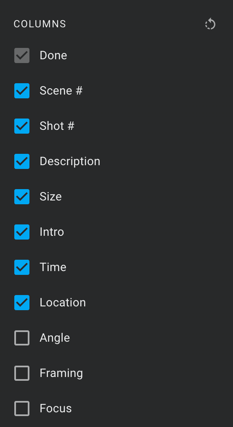Click the Scene # label text

click(61, 91)
